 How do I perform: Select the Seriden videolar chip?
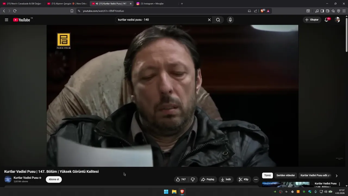pyautogui.click(x=286, y=175)
